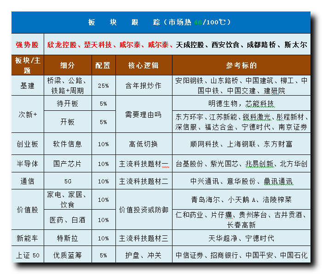
Task: Click the 需要理由吗 logic cell
Action: click(x=143, y=114)
